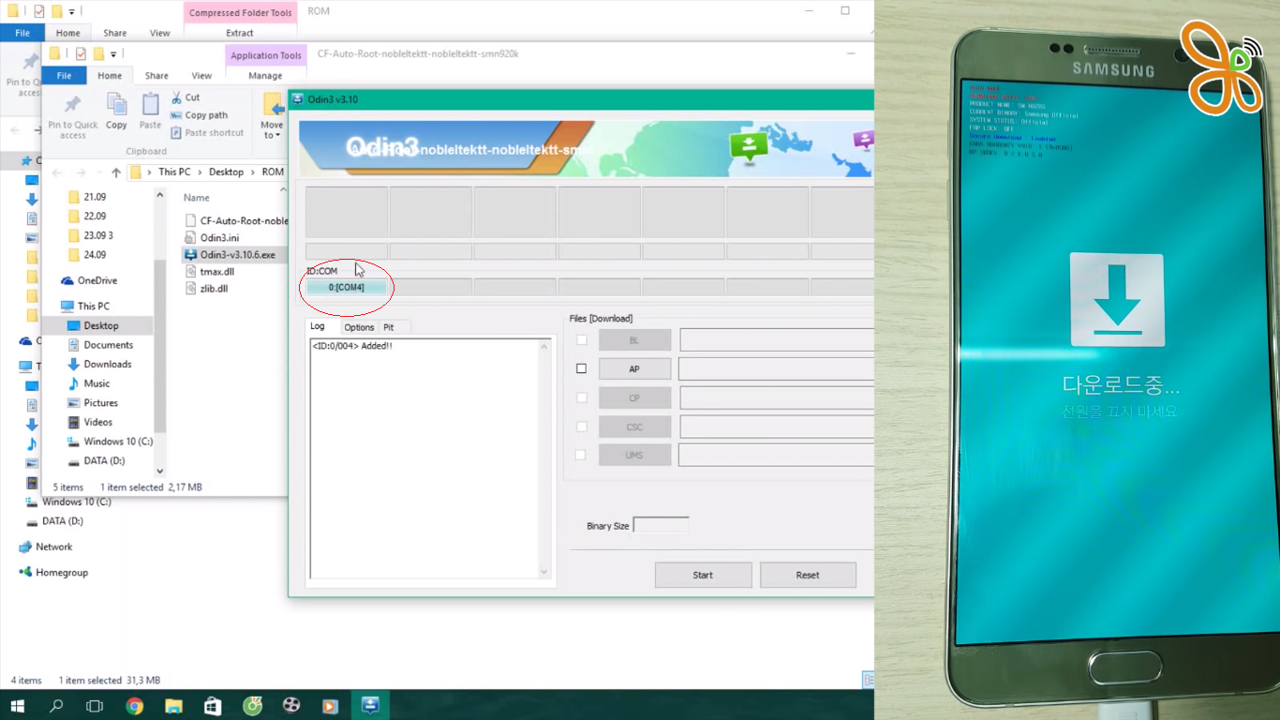1280x720 pixels.
Task: Go up one folder level with the up arrow
Action: pos(116,172)
